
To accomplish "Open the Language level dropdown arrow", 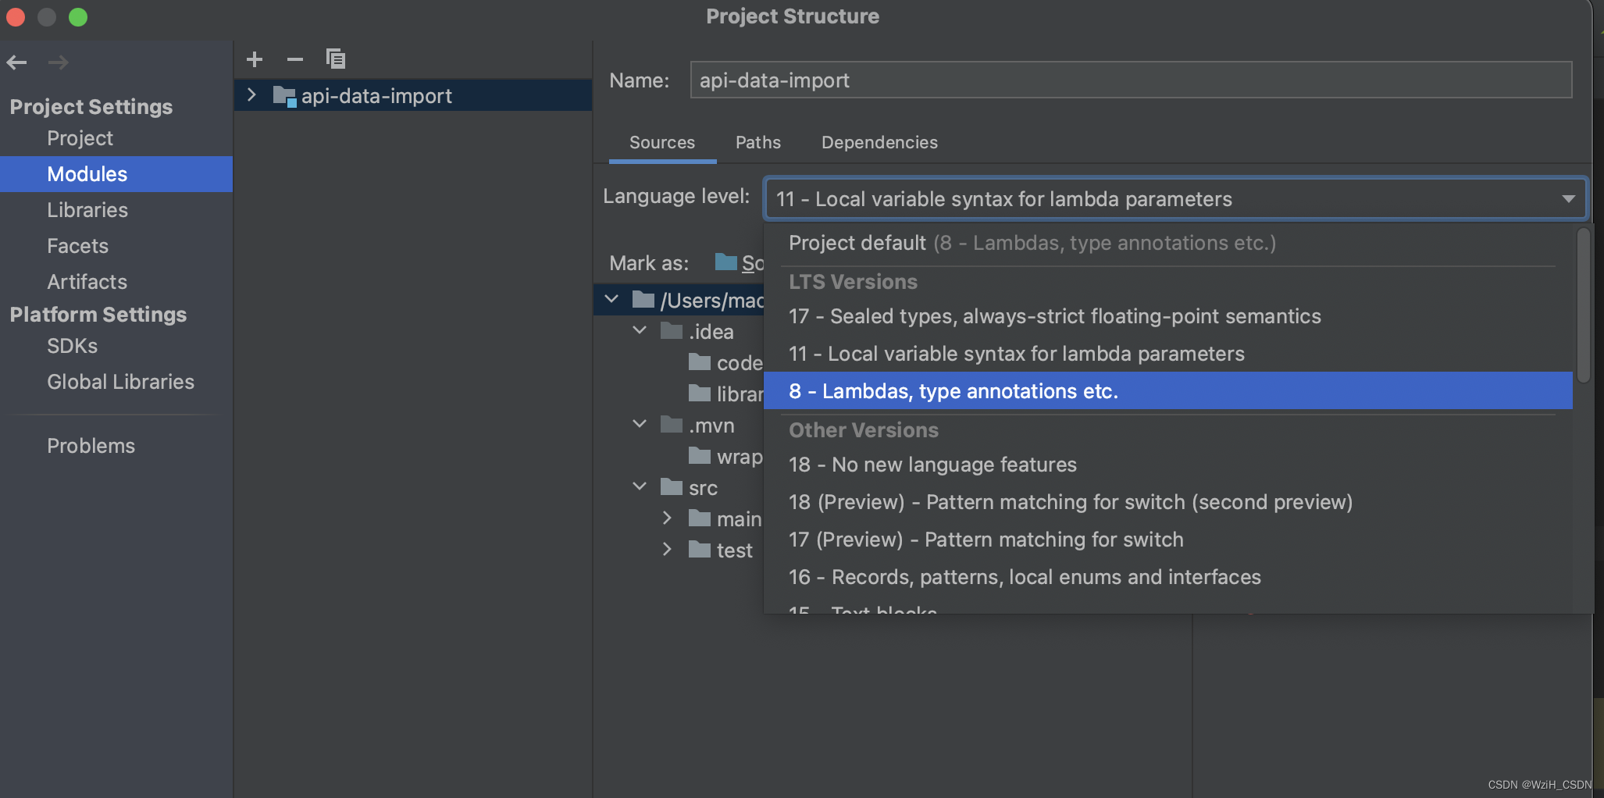I will tap(1568, 199).
